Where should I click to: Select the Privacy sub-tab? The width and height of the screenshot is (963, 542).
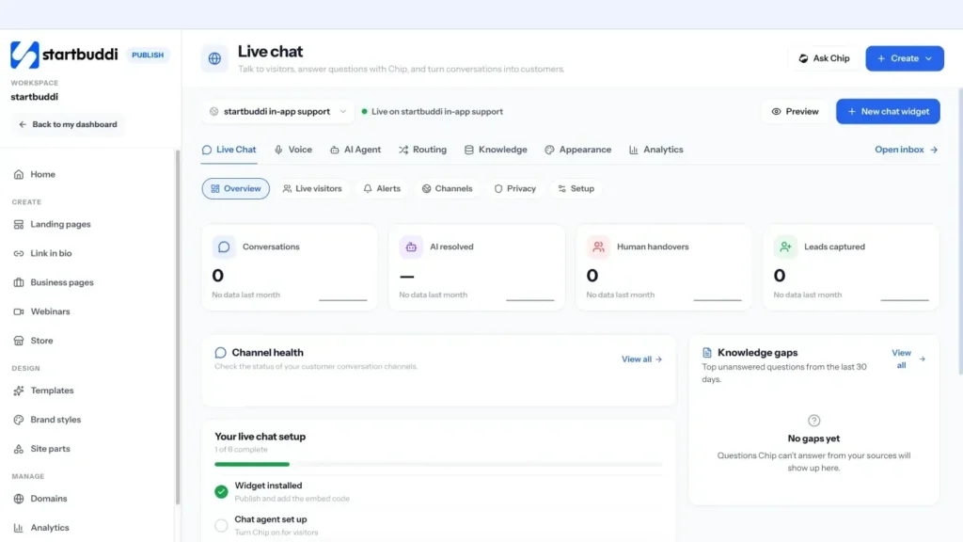click(x=514, y=188)
